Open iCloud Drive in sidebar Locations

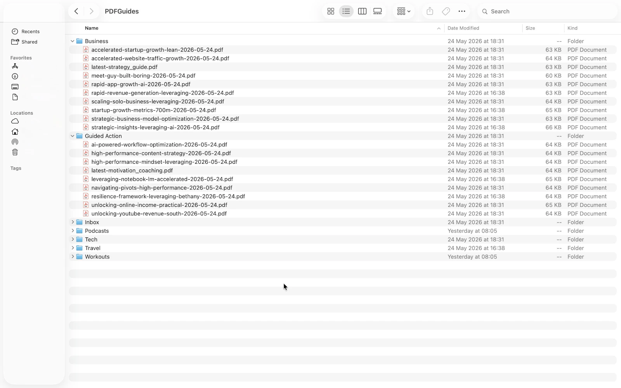(15, 121)
